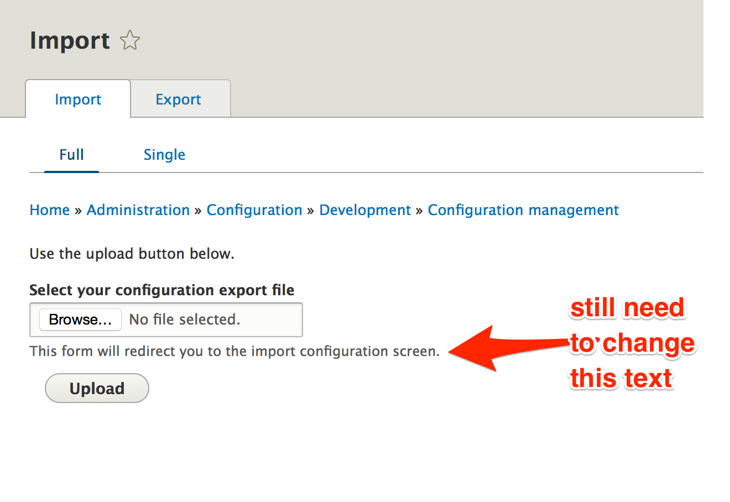Go to the Home breadcrumb link
This screenshot has width=730, height=502.
(50, 210)
